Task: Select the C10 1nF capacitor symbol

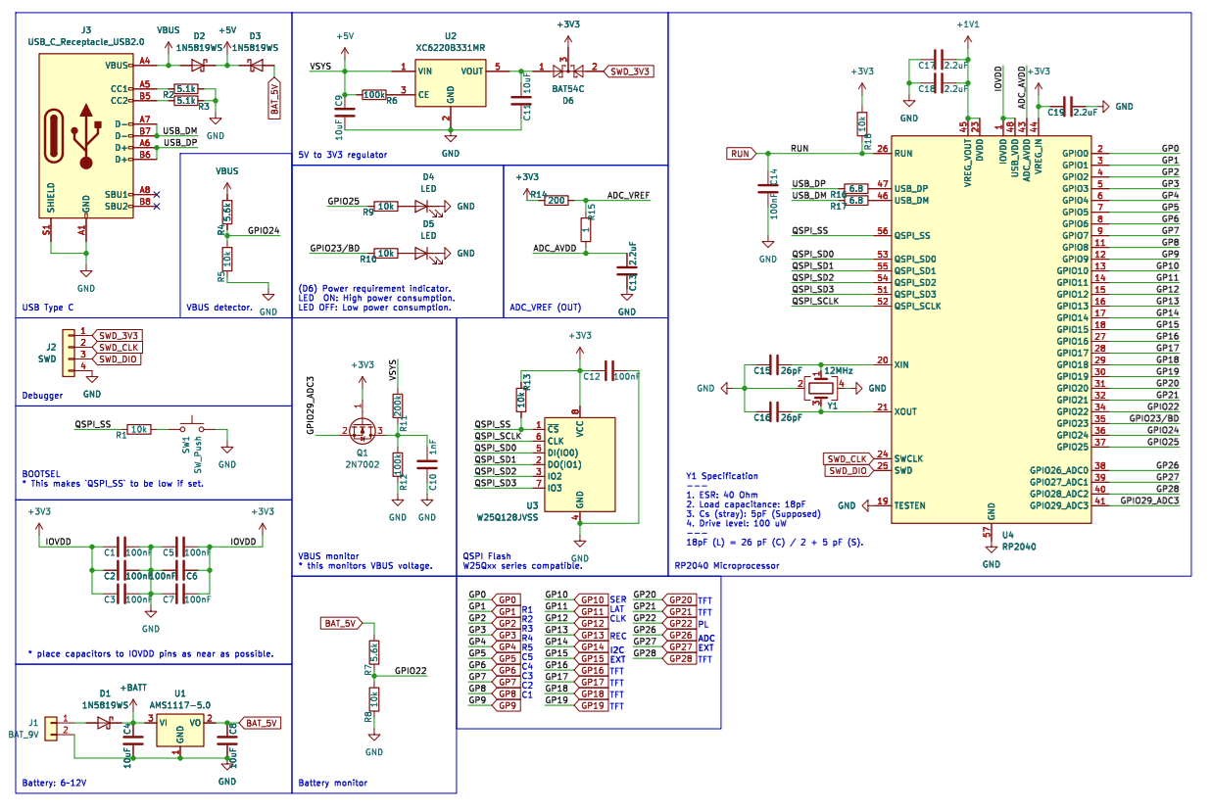Action: 427,459
